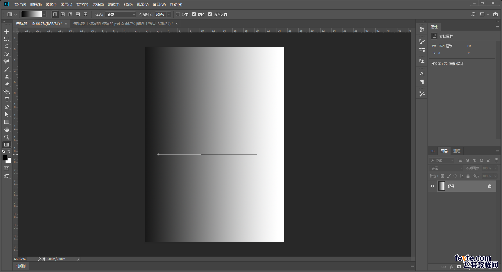Open the 模式 blend mode dropdown

[x=121, y=15]
